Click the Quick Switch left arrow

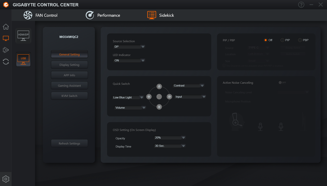click(x=149, y=97)
